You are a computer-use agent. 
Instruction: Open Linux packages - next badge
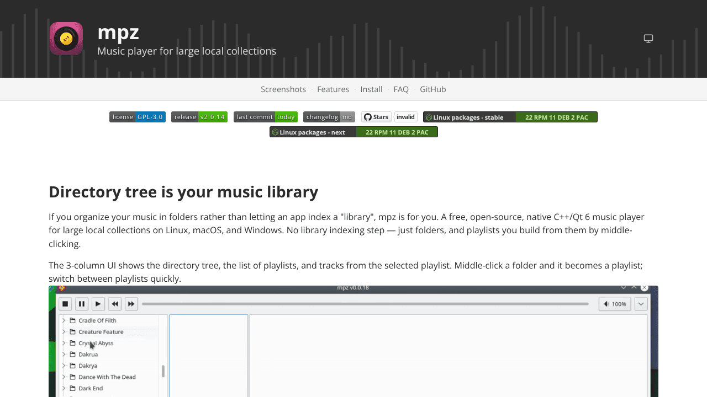(353, 132)
